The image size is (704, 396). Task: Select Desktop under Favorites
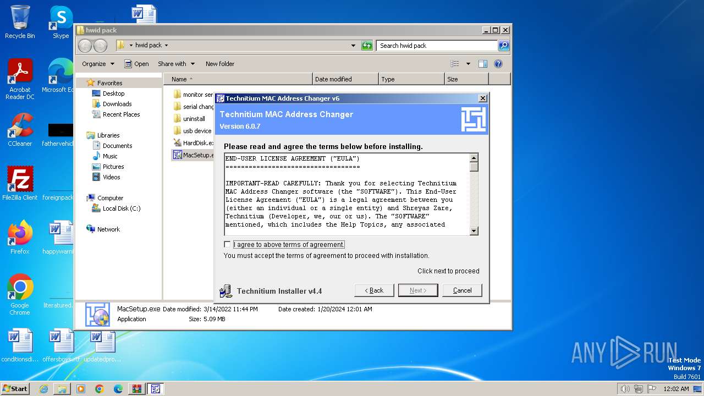[113, 94]
